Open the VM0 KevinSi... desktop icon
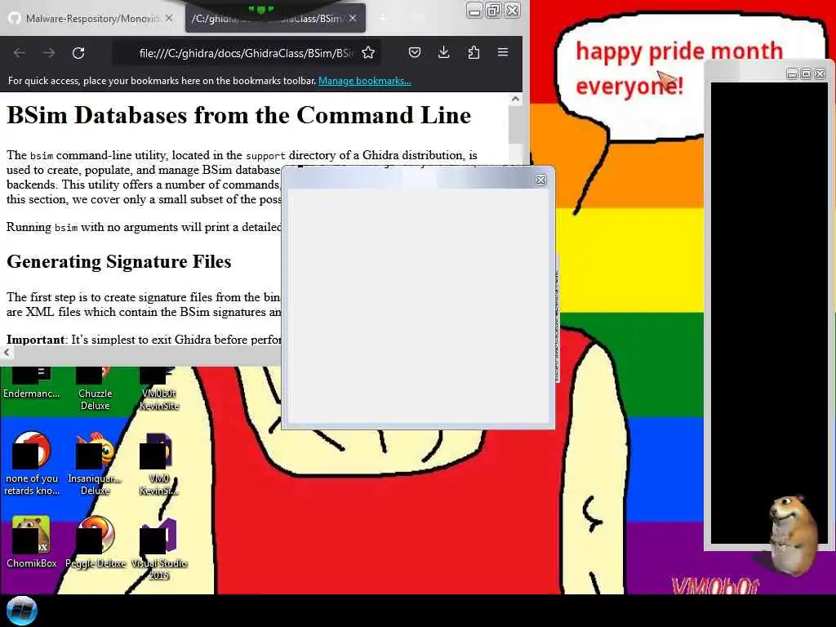This screenshot has height=627, width=836. point(159,464)
